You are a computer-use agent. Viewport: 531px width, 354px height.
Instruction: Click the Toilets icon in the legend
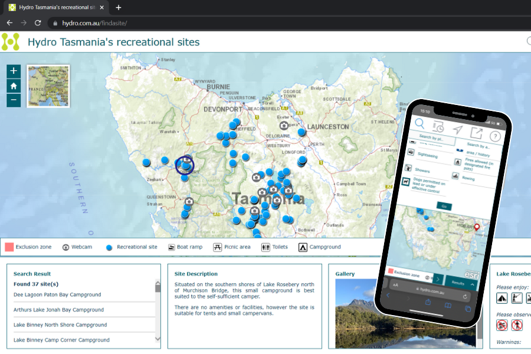pyautogui.click(x=265, y=247)
